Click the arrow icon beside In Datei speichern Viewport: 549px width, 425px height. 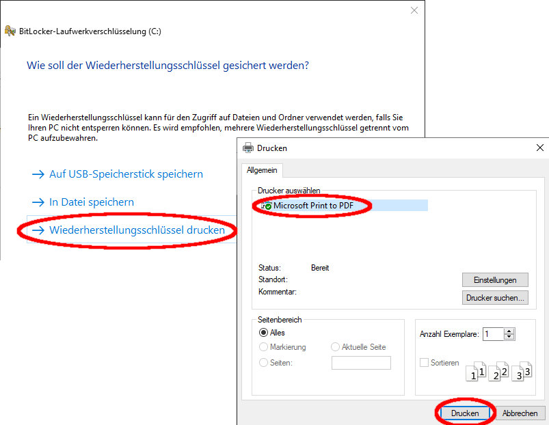point(38,202)
